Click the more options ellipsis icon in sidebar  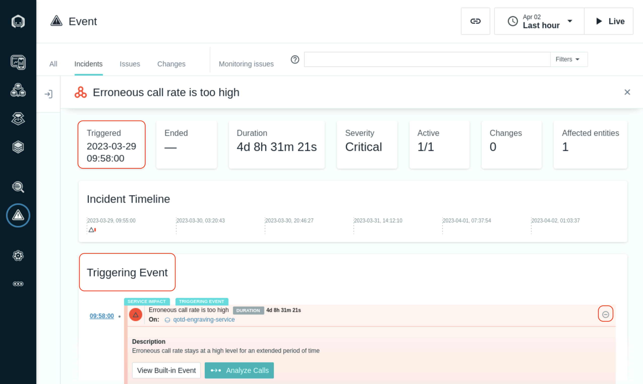pos(18,284)
